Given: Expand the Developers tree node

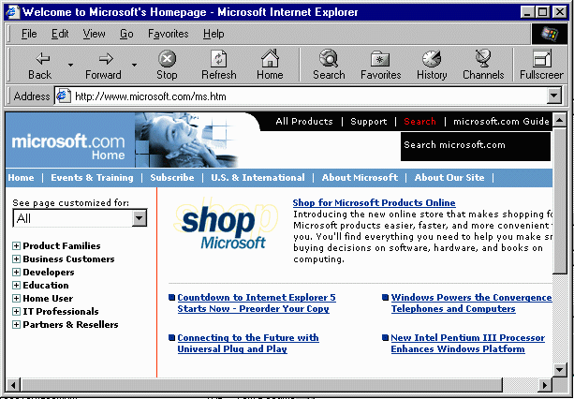Looking at the screenshot, I should 16,273.
